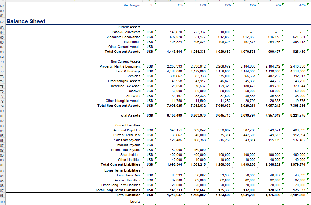Click Total Non Current Assets value 7,398,336
The width and height of the screenshot is (311, 205).
point(298,106)
